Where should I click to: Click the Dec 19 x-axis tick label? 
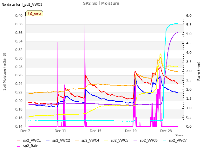131,131
